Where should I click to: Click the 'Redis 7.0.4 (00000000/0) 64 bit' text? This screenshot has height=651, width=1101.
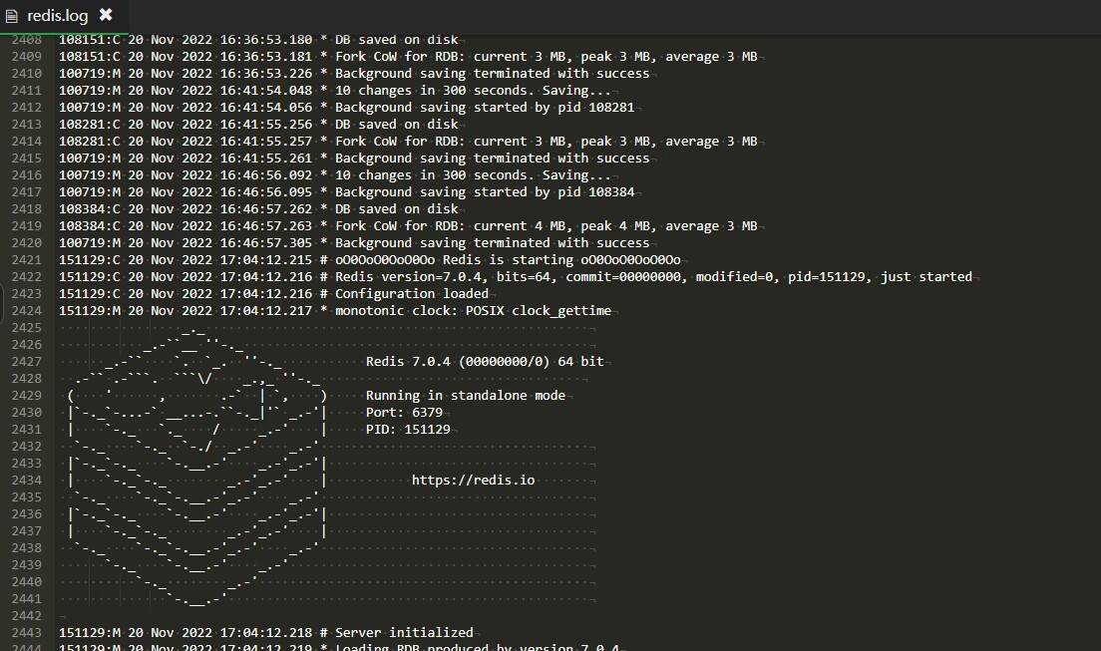[x=485, y=362]
